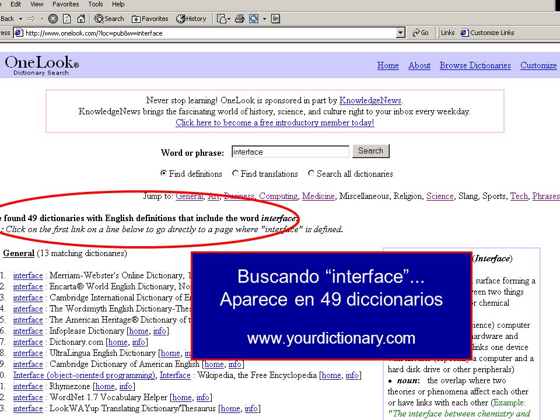Click the General heading link above the results

pyautogui.click(x=19, y=253)
